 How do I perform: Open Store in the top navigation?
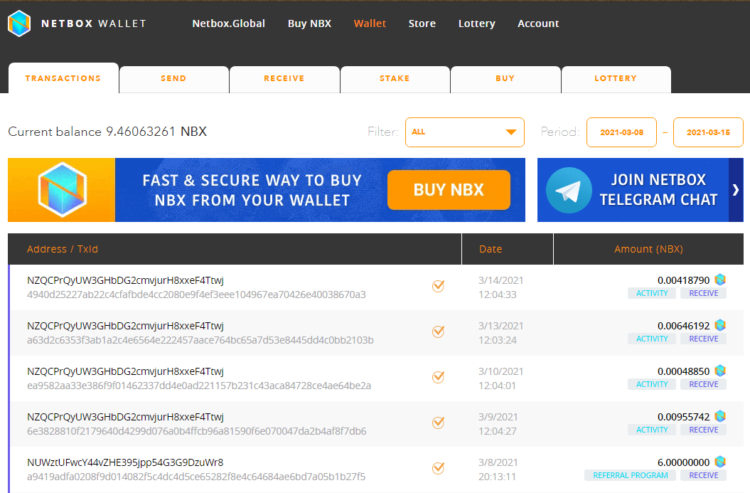(422, 23)
